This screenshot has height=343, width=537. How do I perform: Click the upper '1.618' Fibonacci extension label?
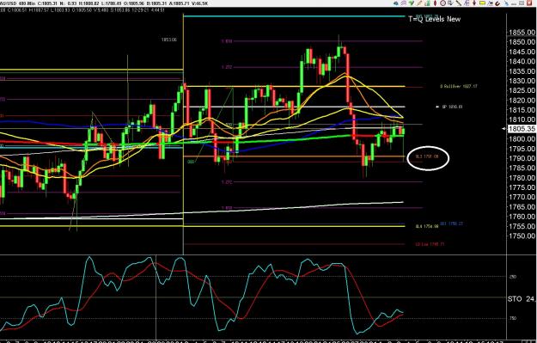pos(227,41)
